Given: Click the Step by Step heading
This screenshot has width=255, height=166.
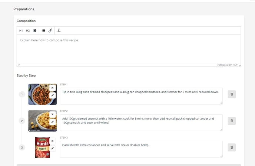Looking at the screenshot, I should tap(26, 76).
